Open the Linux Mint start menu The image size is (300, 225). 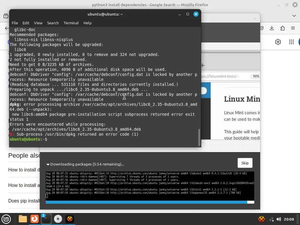pos(6,219)
